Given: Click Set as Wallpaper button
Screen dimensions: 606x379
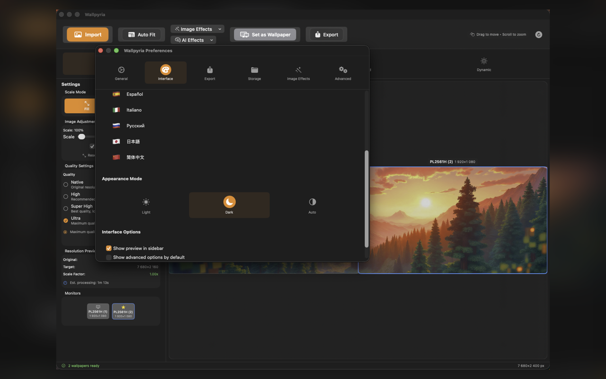Looking at the screenshot, I should point(265,35).
